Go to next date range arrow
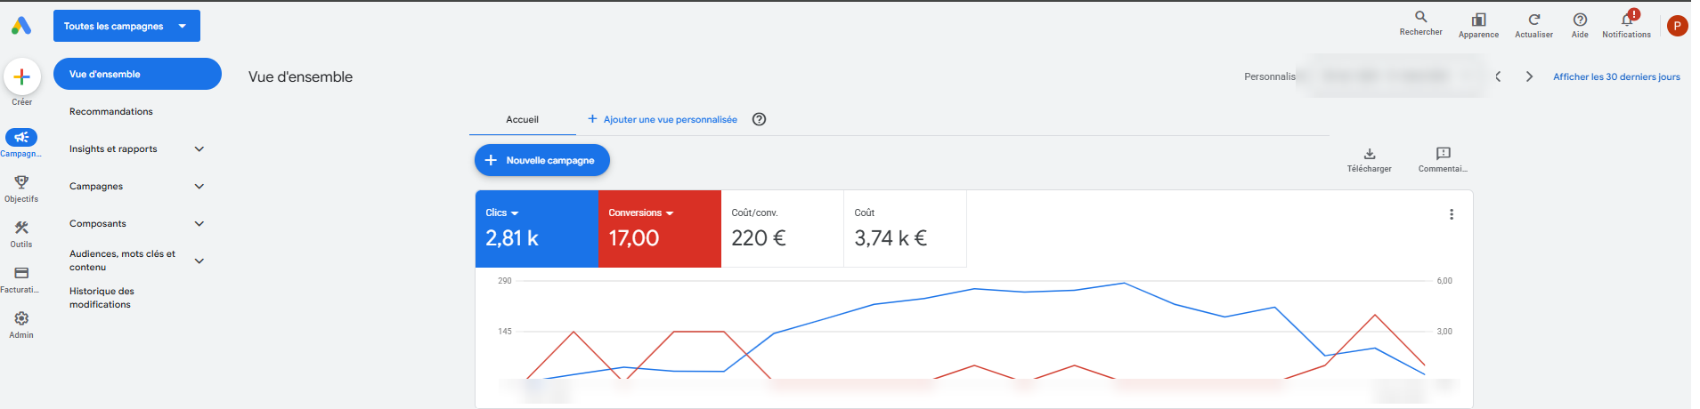1700x409 pixels. [1529, 76]
